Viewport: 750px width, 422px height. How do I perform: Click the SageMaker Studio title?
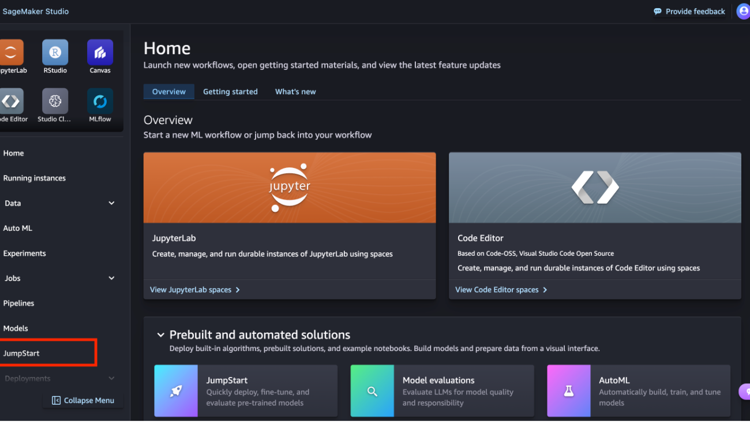click(x=36, y=12)
